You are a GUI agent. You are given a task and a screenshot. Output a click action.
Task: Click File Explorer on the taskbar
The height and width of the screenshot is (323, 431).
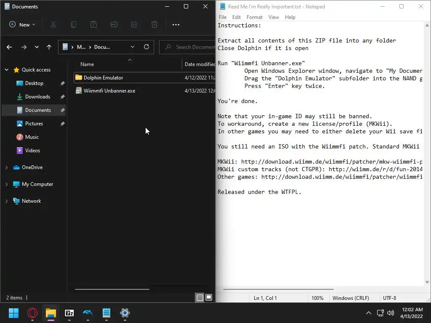51,313
